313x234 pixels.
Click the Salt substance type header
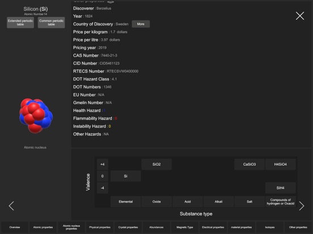pyautogui.click(x=249, y=202)
